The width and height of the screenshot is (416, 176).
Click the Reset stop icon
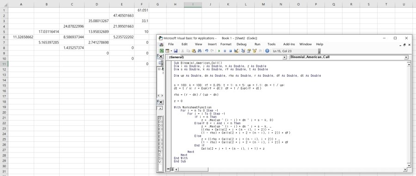pos(231,51)
